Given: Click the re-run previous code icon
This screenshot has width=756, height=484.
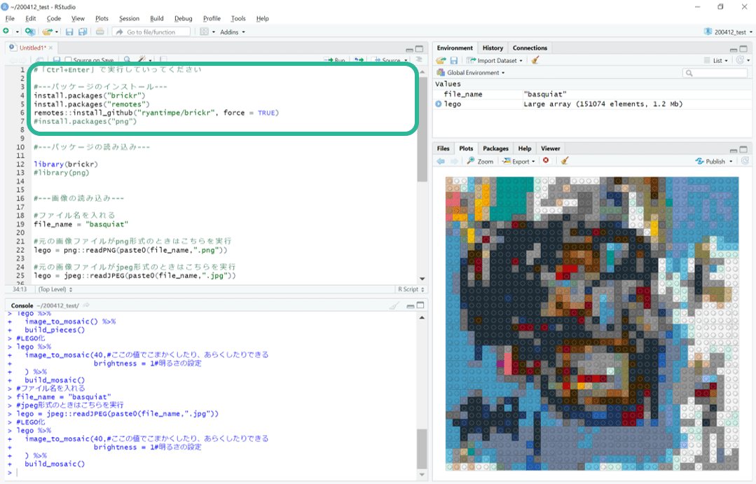Looking at the screenshot, I should [359, 60].
